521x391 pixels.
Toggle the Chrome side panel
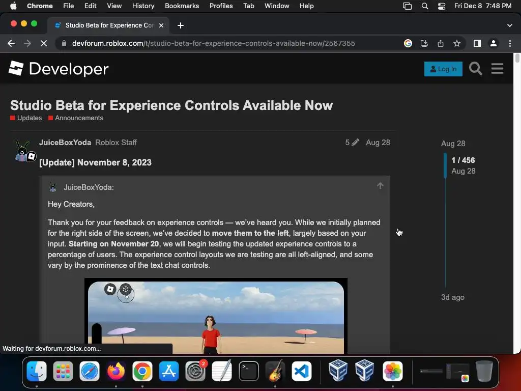tap(477, 43)
